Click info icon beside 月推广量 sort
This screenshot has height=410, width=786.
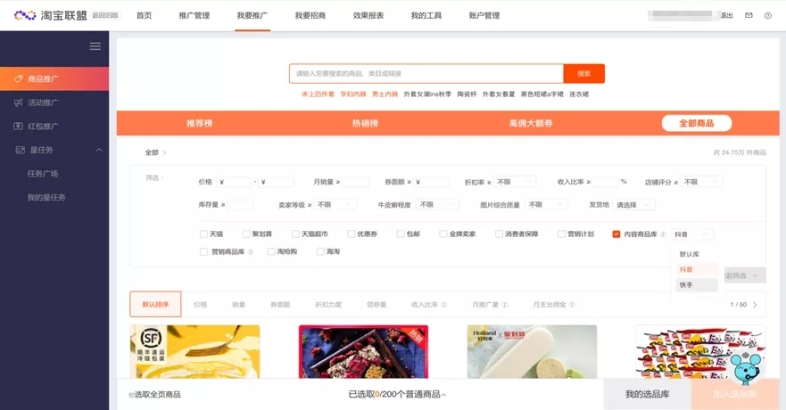click(505, 304)
